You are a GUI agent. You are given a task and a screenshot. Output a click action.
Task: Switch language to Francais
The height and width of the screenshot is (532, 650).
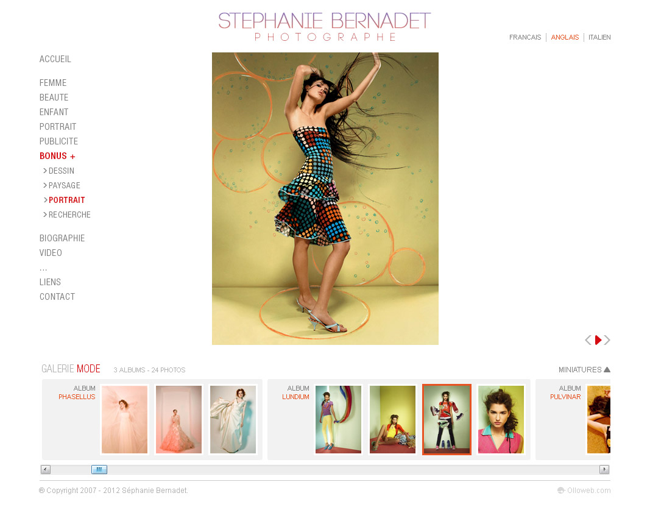click(525, 38)
